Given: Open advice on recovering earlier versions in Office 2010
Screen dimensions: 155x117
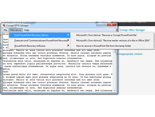Looking at the screenshot, I should [x=112, y=41].
